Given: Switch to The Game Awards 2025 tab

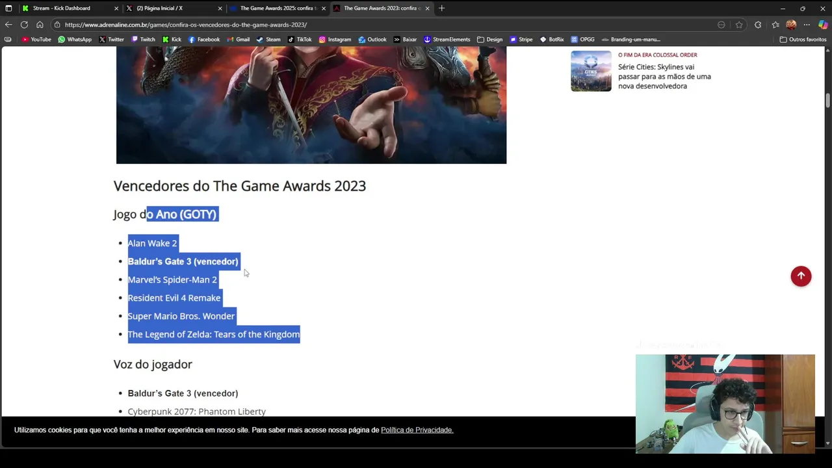Looking at the screenshot, I should [278, 8].
